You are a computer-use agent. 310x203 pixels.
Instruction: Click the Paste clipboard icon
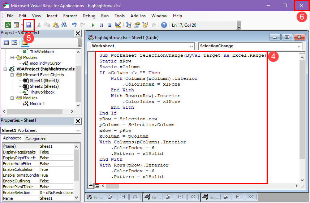point(56,25)
